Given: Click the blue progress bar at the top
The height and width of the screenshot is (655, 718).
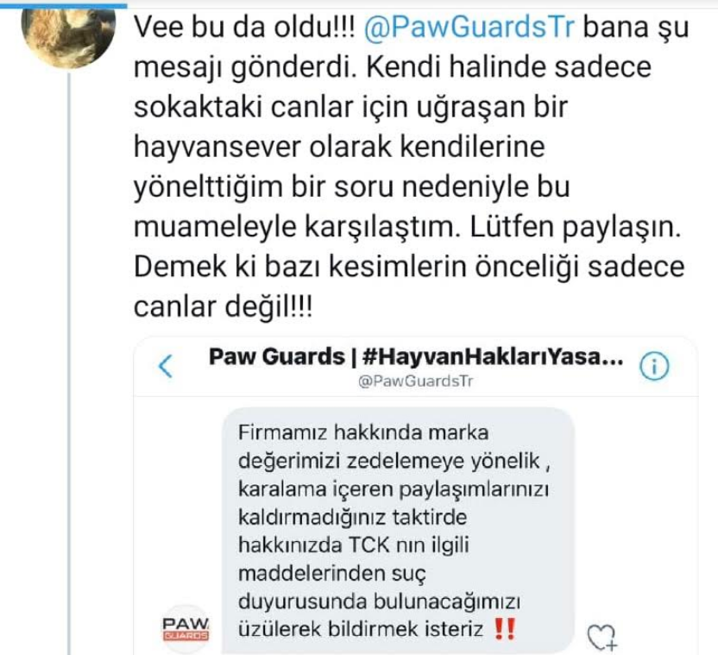Looking at the screenshot, I should 63,5.
